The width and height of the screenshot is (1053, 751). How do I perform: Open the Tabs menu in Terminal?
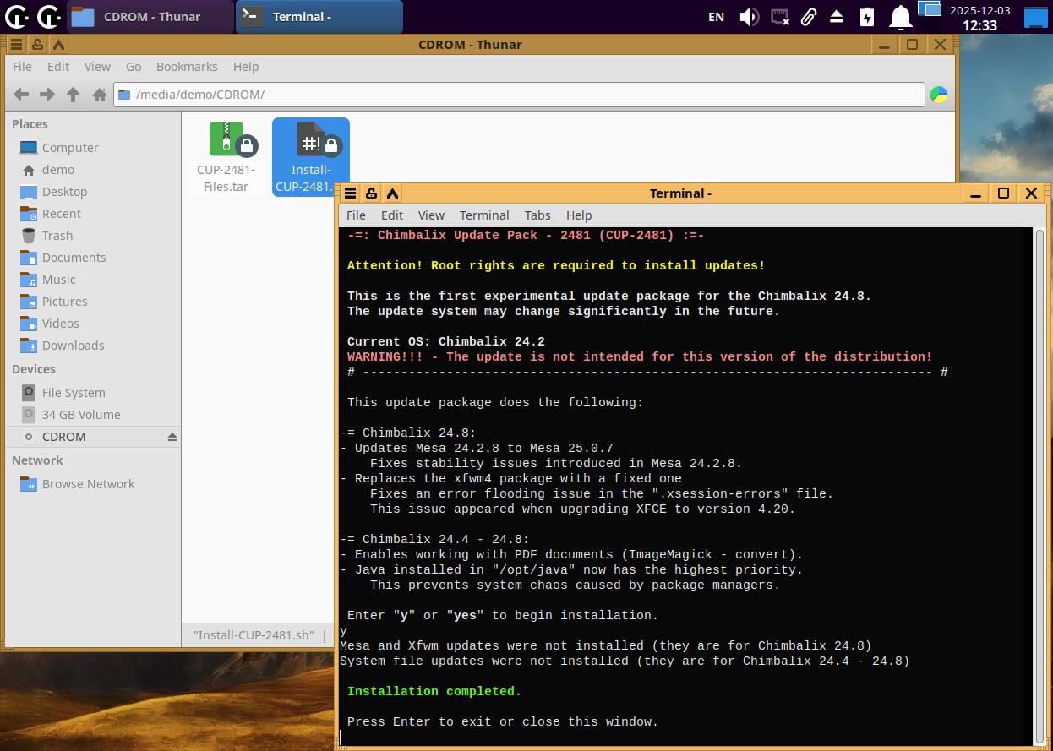[537, 215]
